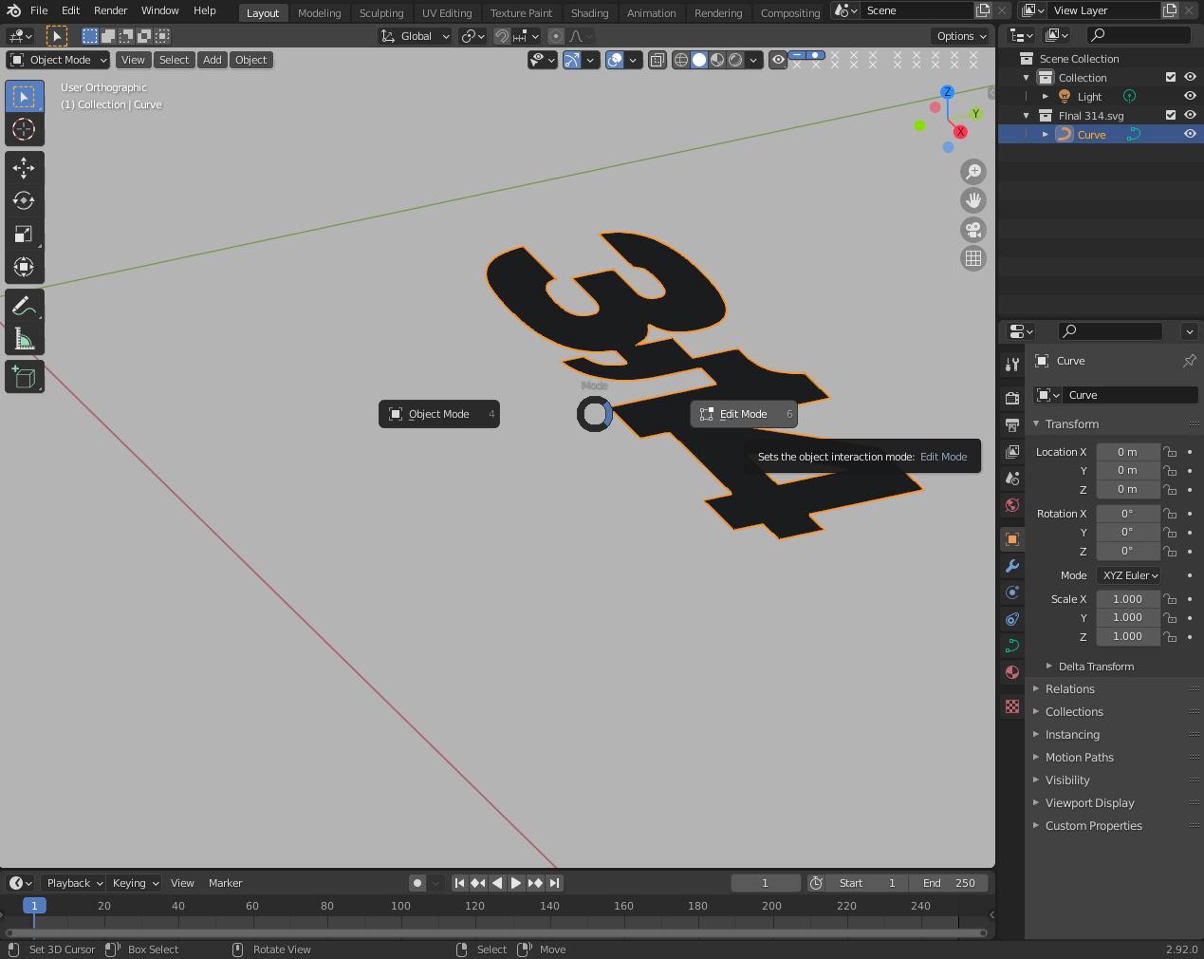The width and height of the screenshot is (1204, 959).
Task: Activate the Rotate tool
Action: 24,200
